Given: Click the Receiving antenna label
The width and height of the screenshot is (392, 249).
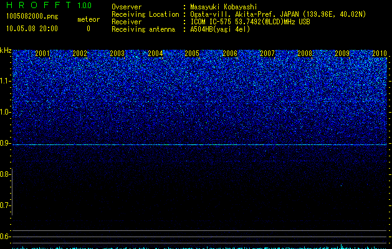Looking at the screenshot, I should [x=143, y=29].
